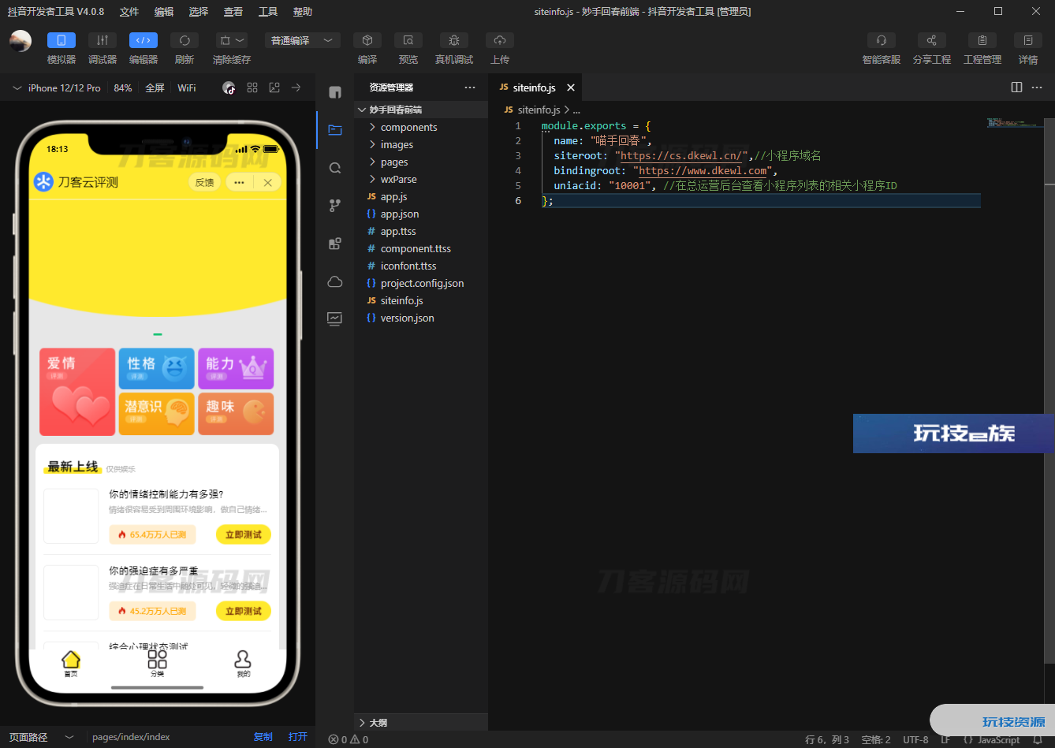Open 我的 tab in simulator bottom bar

(243, 664)
